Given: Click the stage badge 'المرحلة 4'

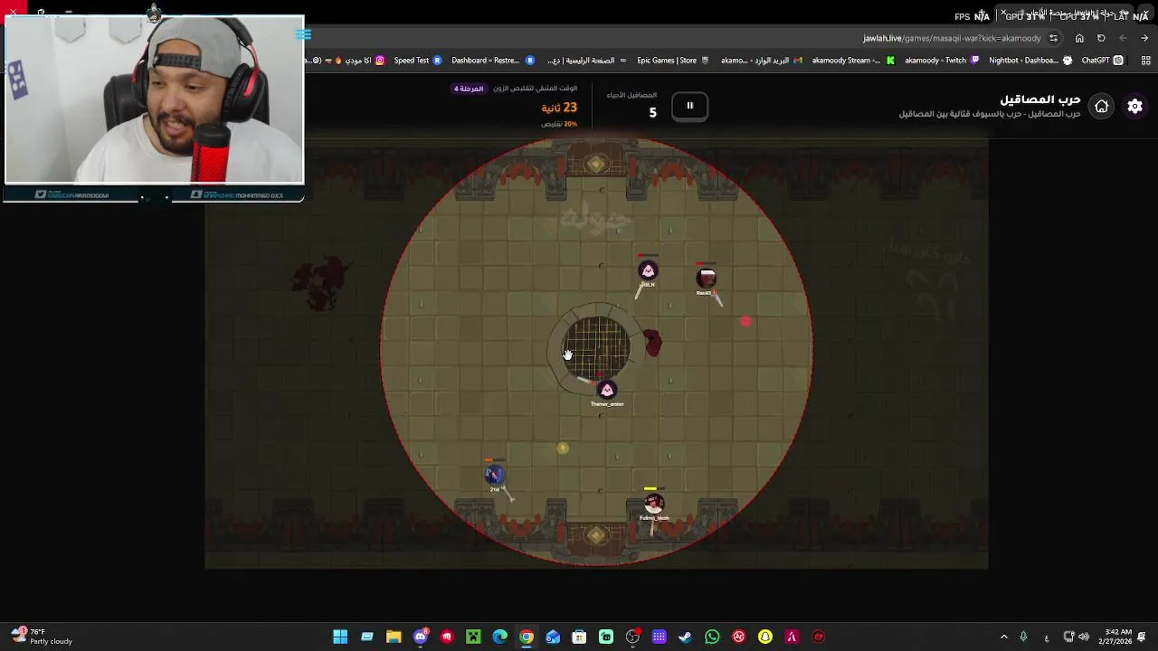Looking at the screenshot, I should coord(469,89).
